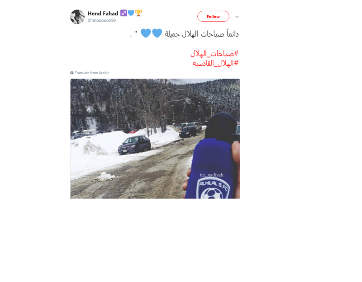Click the blue heart nearest the Arabic words

[157, 33]
